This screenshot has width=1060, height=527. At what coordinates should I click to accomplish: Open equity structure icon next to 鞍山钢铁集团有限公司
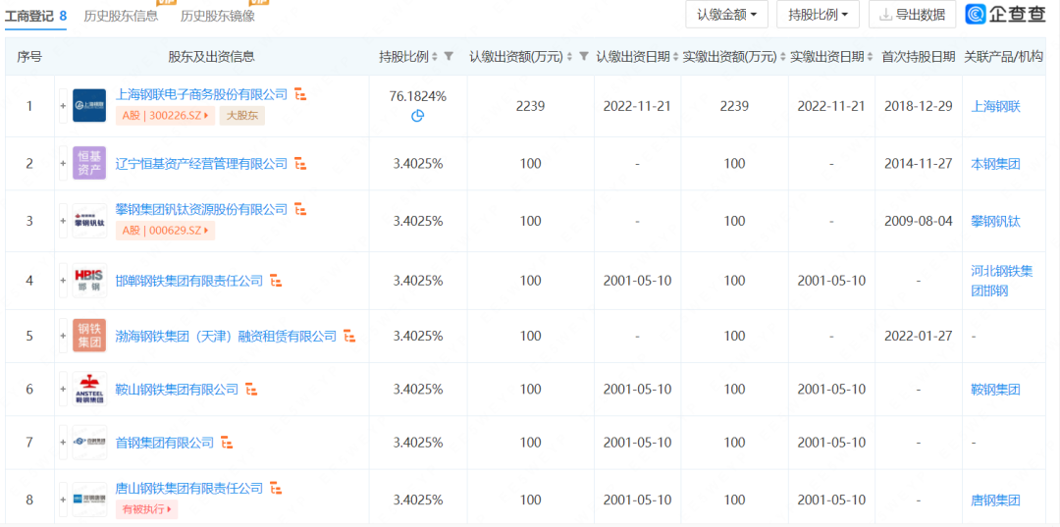(251, 390)
